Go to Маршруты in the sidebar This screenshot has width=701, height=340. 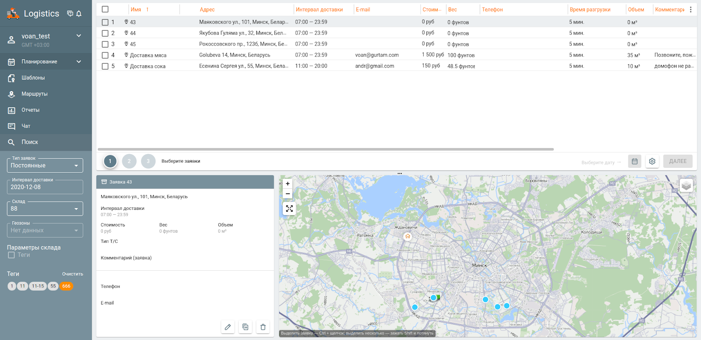(x=35, y=94)
